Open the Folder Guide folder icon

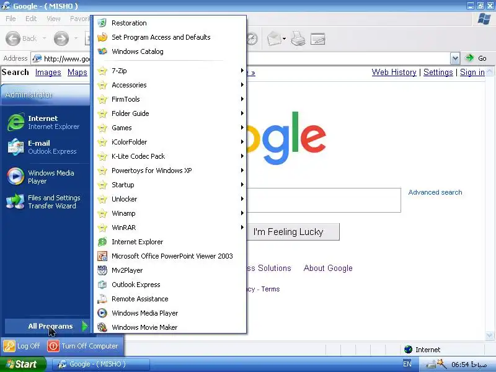(x=102, y=113)
